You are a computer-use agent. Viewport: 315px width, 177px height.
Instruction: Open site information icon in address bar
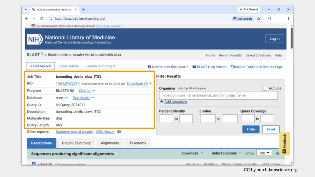(x=51, y=19)
